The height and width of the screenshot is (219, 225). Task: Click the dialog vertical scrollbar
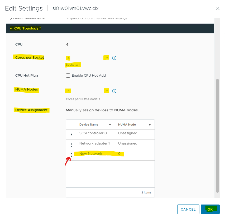click(x=217, y=132)
